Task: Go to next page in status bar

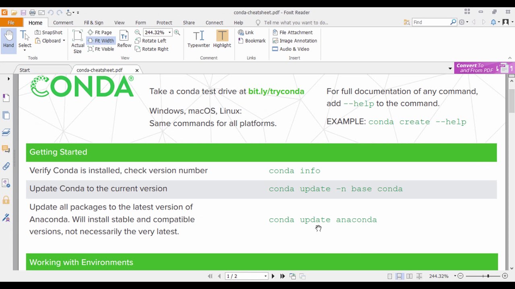Action: coord(273,276)
